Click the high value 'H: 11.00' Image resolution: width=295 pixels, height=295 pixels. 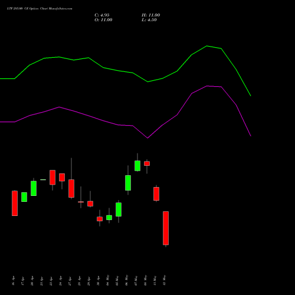[151, 15]
